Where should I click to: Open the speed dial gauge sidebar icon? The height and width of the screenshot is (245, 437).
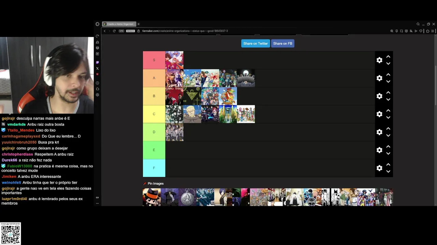point(97,36)
